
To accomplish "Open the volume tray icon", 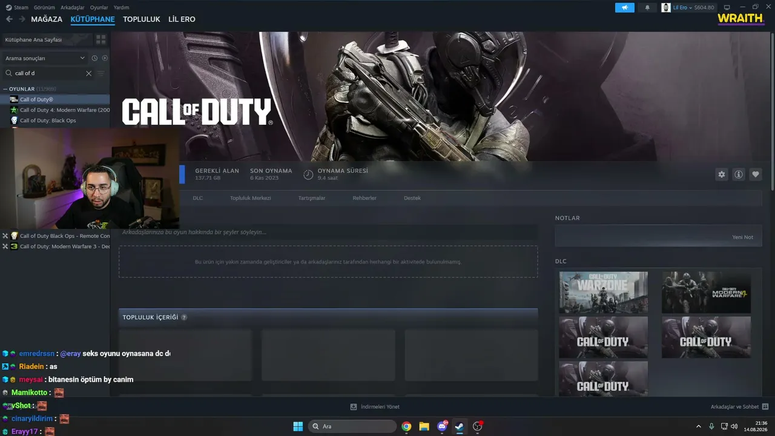I will coord(734,426).
